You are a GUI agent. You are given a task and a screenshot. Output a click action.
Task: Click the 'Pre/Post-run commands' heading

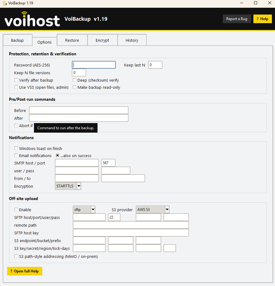(x=32, y=99)
